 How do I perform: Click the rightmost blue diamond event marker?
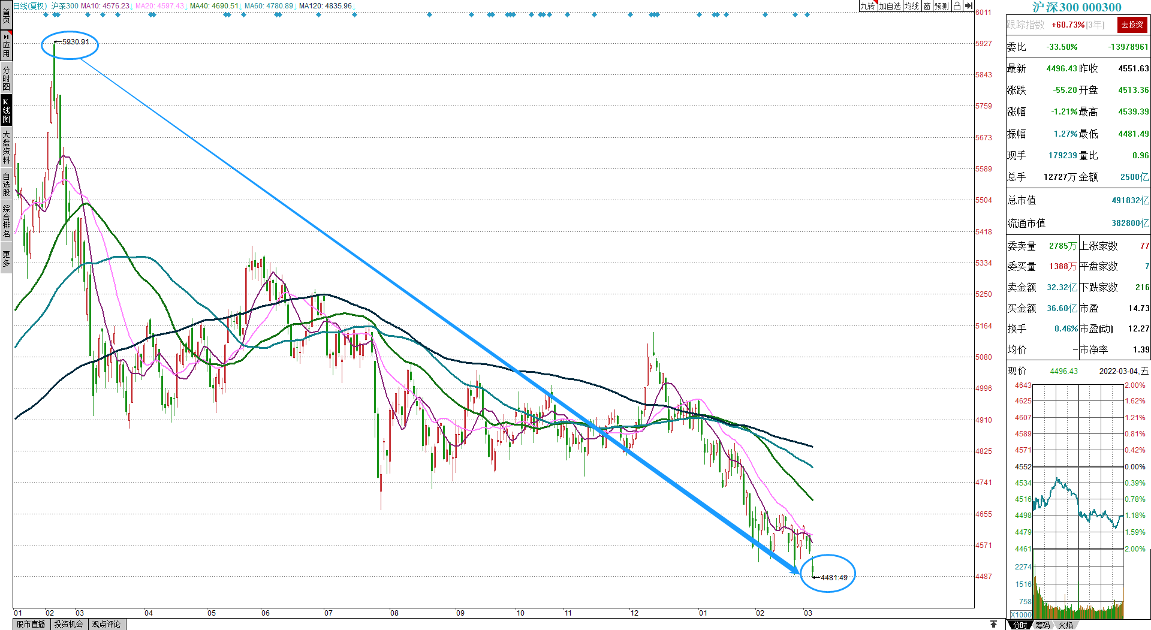coord(807,15)
